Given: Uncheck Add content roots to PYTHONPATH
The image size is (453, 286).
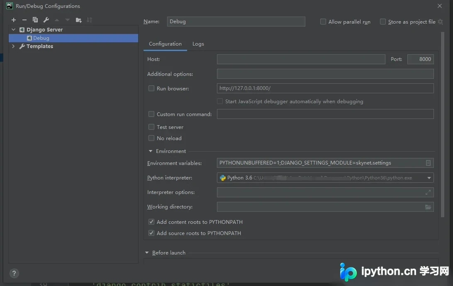Looking at the screenshot, I should (151, 222).
